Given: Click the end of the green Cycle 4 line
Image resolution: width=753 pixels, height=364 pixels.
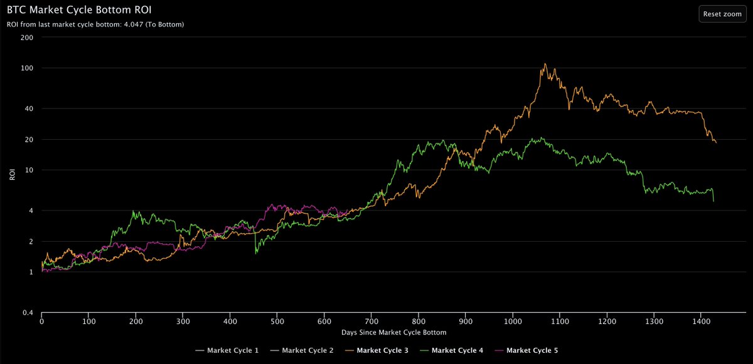Looking at the screenshot, I should tap(713, 200).
